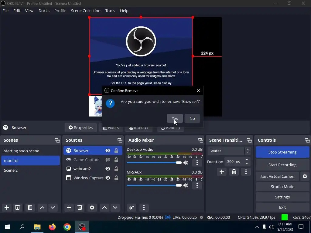Open the File menu
This screenshot has width=311, height=233.
coord(5,11)
